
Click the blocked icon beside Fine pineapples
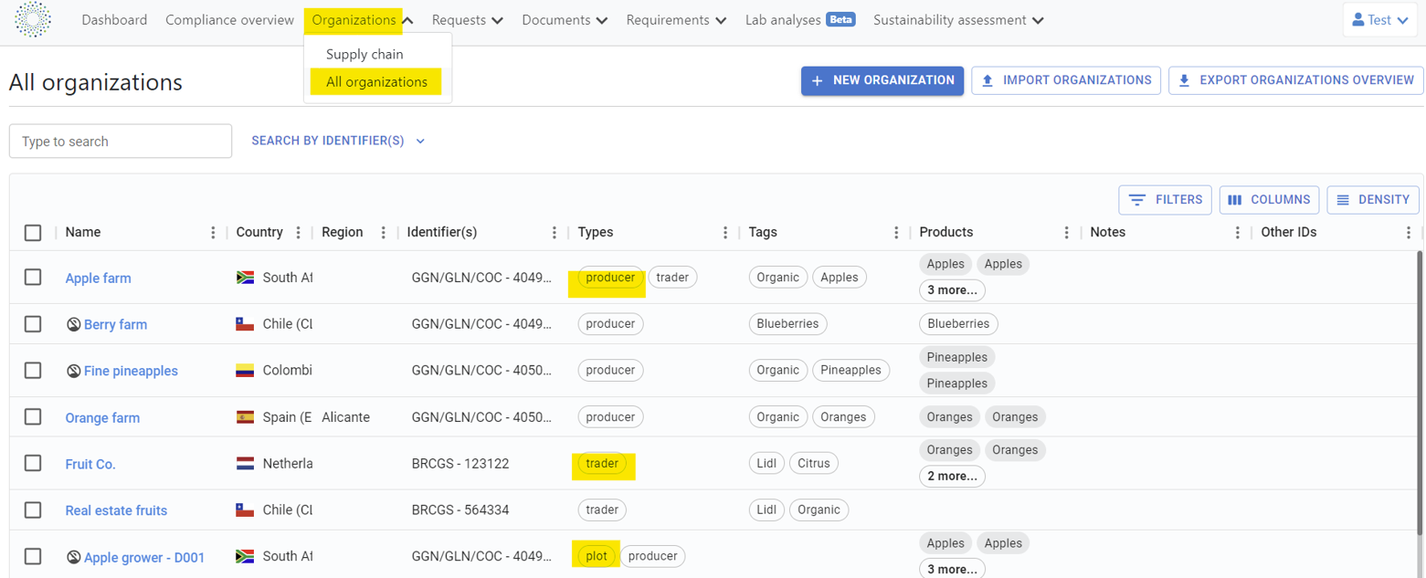pos(74,371)
